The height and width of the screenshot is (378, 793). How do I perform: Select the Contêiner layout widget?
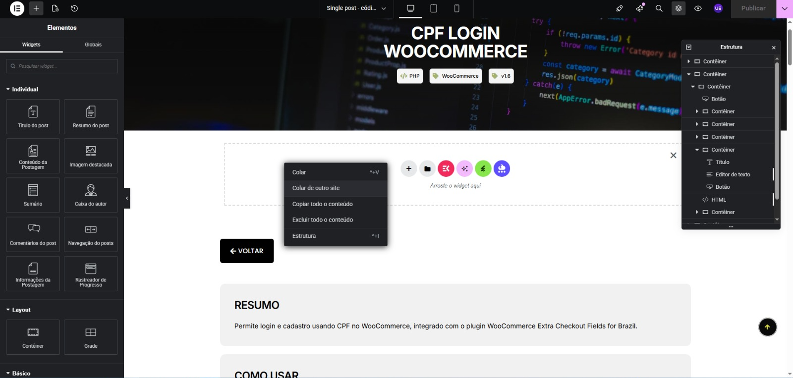(x=33, y=337)
